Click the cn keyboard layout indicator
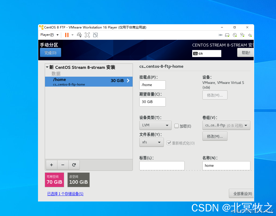The image size is (276, 216). point(207,53)
